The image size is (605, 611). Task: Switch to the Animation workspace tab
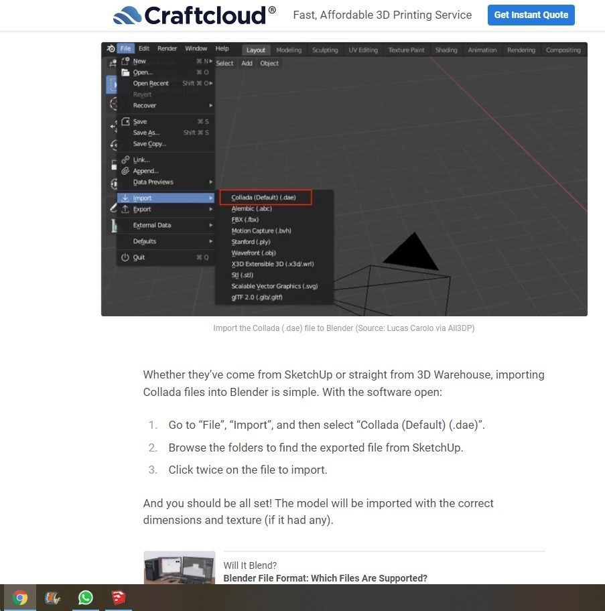[x=482, y=50]
